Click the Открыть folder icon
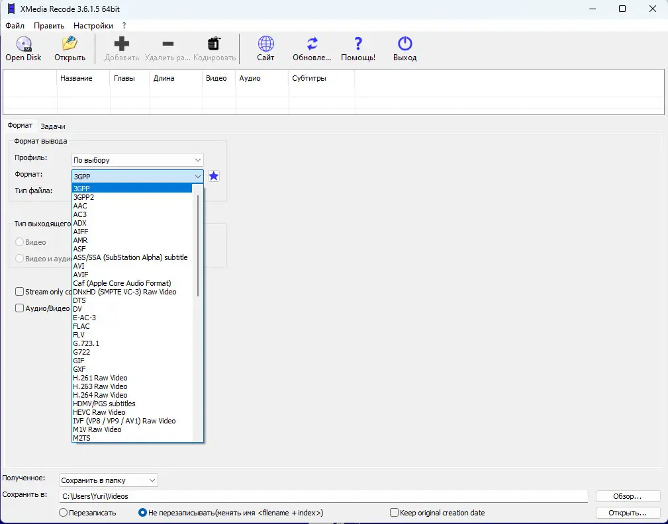 [x=70, y=44]
